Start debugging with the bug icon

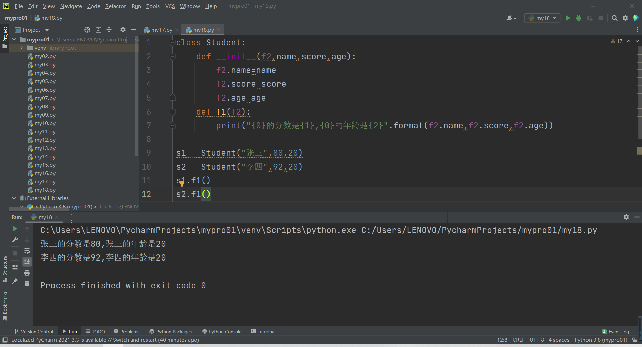coord(579,18)
